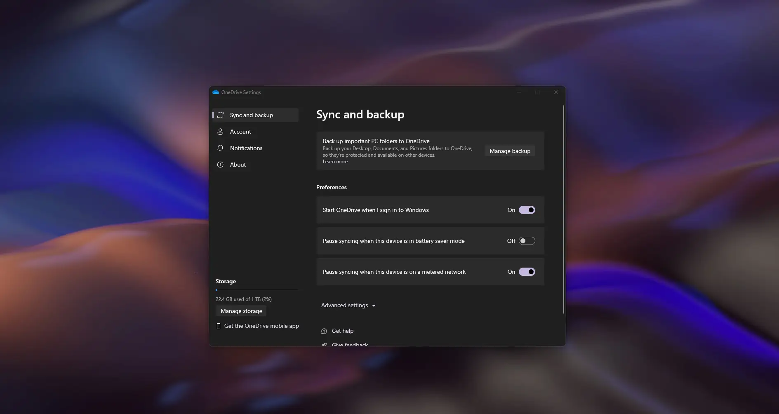Switch to the Account section
Viewport: 779px width, 414px height.
(x=240, y=132)
